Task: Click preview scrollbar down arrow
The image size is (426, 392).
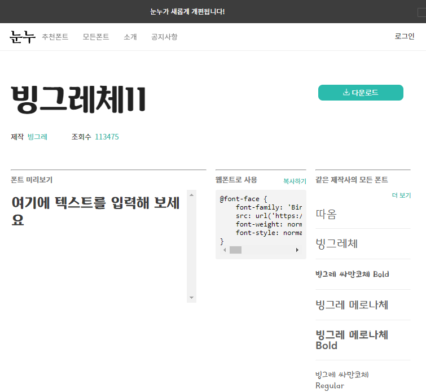Action: tap(191, 298)
